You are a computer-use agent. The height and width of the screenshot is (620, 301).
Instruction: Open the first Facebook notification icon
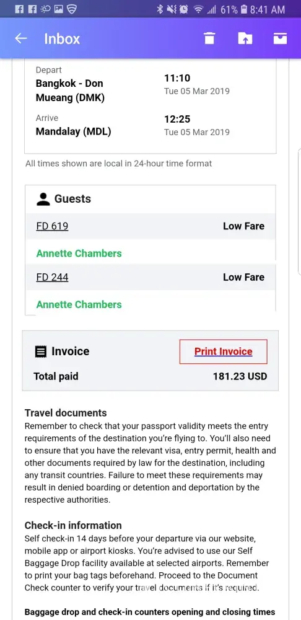[19, 9]
